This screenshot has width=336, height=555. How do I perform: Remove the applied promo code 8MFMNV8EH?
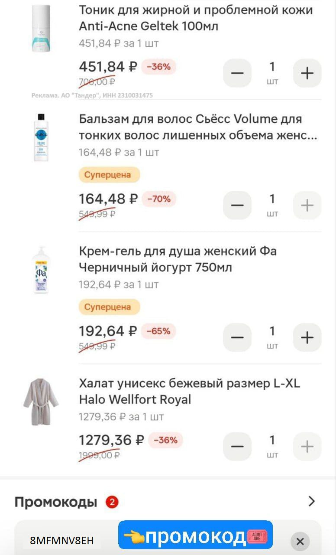point(300,541)
